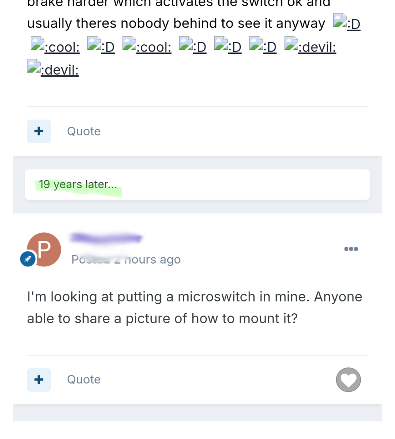The height and width of the screenshot is (439, 395).
Task: Click the :devil: emoticon next to the :D row
Action: [x=310, y=46]
